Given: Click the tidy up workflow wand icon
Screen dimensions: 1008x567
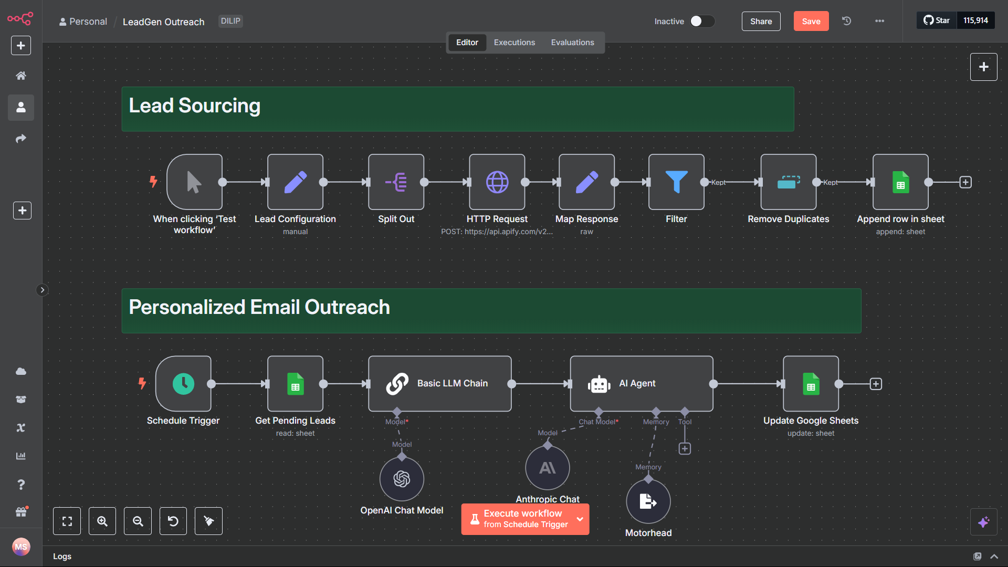Looking at the screenshot, I should tap(208, 521).
